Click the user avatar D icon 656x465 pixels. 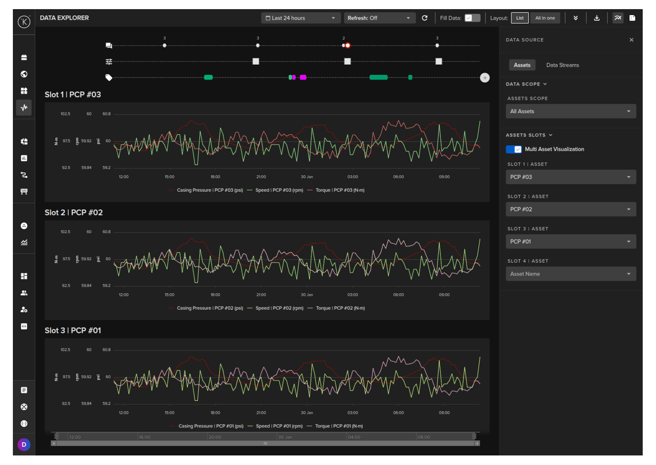[24, 445]
